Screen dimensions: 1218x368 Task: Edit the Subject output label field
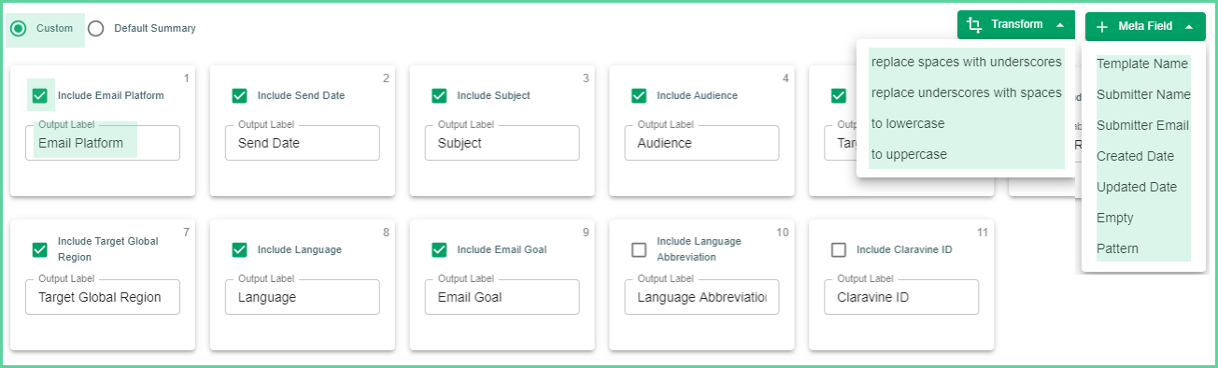coord(502,143)
